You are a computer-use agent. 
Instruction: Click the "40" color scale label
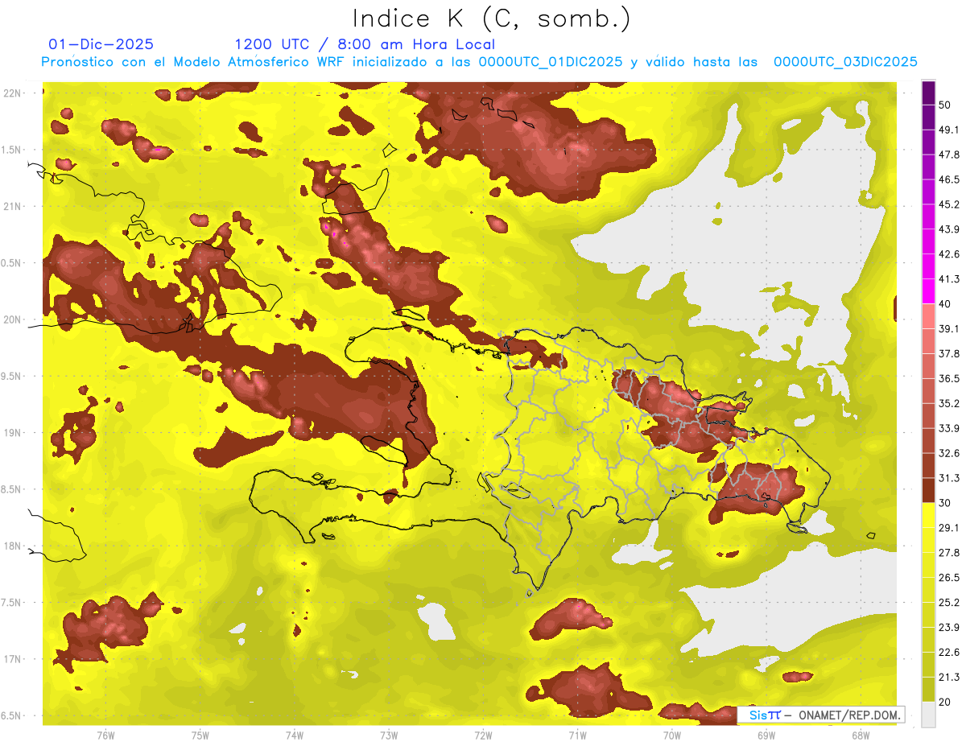coord(945,304)
